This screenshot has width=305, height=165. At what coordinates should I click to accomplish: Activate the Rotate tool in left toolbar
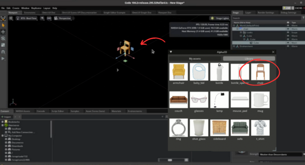(3, 38)
